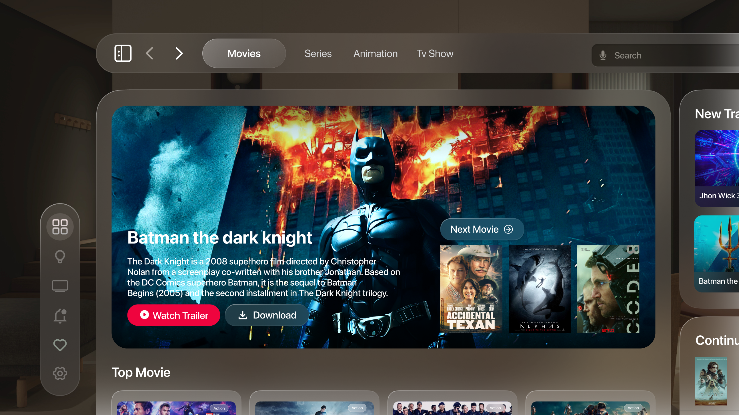
Task: Click the Action badge on a Top Movie card
Action: click(x=219, y=408)
